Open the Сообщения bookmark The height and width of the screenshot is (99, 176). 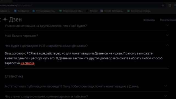[22, 11]
